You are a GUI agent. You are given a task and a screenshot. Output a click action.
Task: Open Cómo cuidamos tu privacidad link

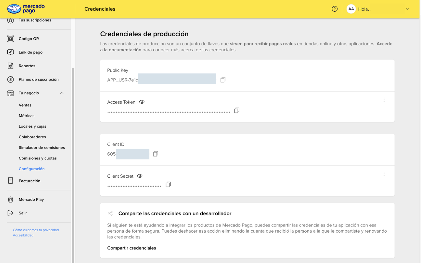(36, 230)
